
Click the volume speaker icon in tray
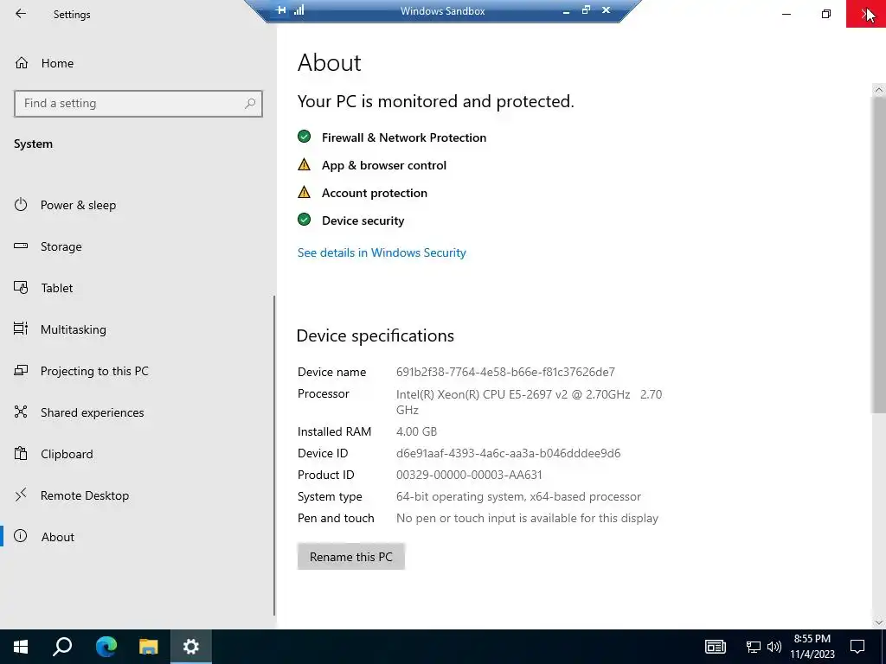tap(774, 647)
